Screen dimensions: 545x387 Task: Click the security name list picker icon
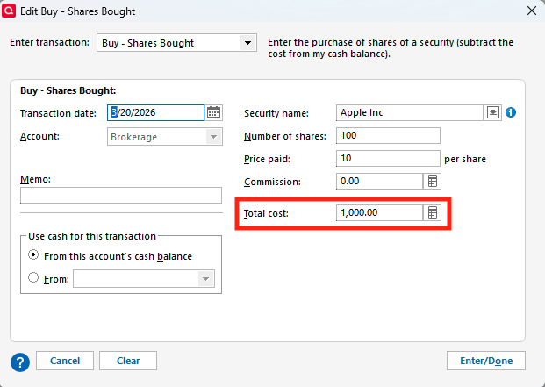click(493, 112)
